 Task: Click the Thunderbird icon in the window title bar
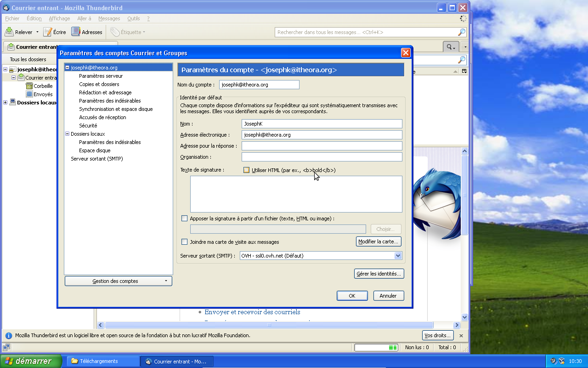[x=6, y=8]
